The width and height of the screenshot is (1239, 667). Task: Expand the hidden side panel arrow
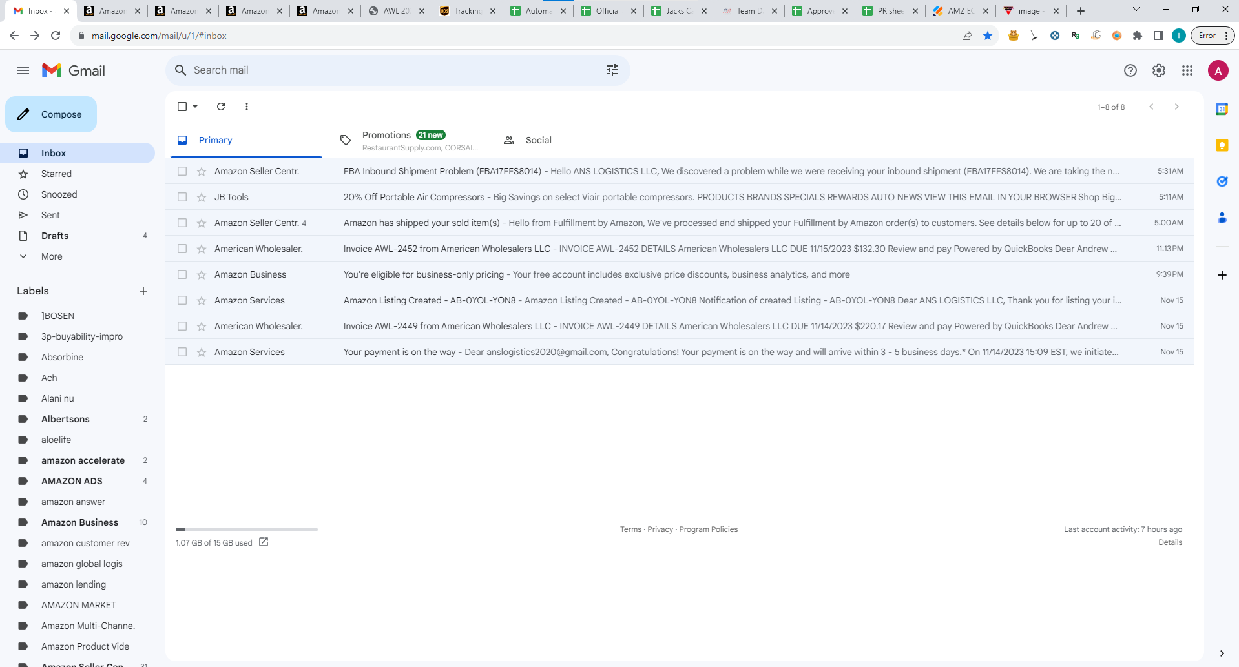(1222, 653)
